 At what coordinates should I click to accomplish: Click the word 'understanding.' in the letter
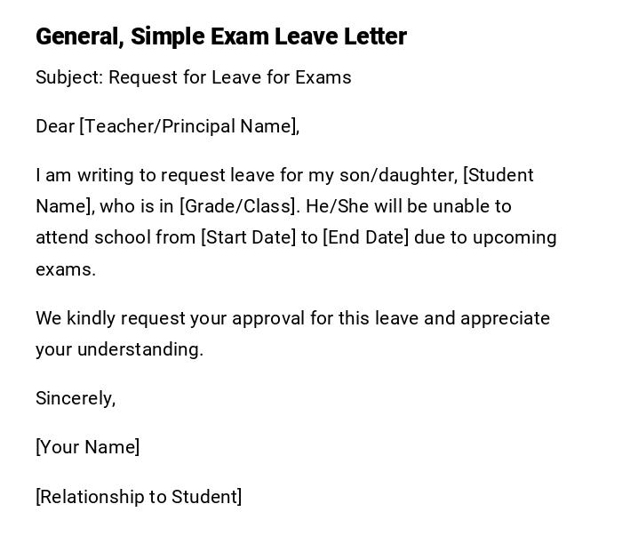(x=140, y=349)
